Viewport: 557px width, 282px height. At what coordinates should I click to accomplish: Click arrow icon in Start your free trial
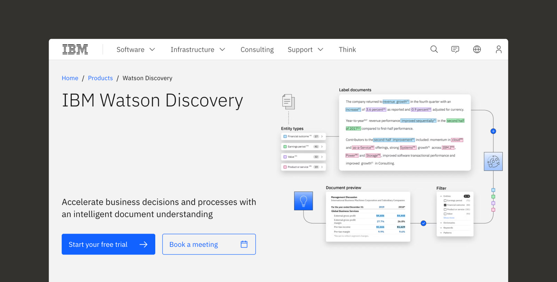point(143,244)
